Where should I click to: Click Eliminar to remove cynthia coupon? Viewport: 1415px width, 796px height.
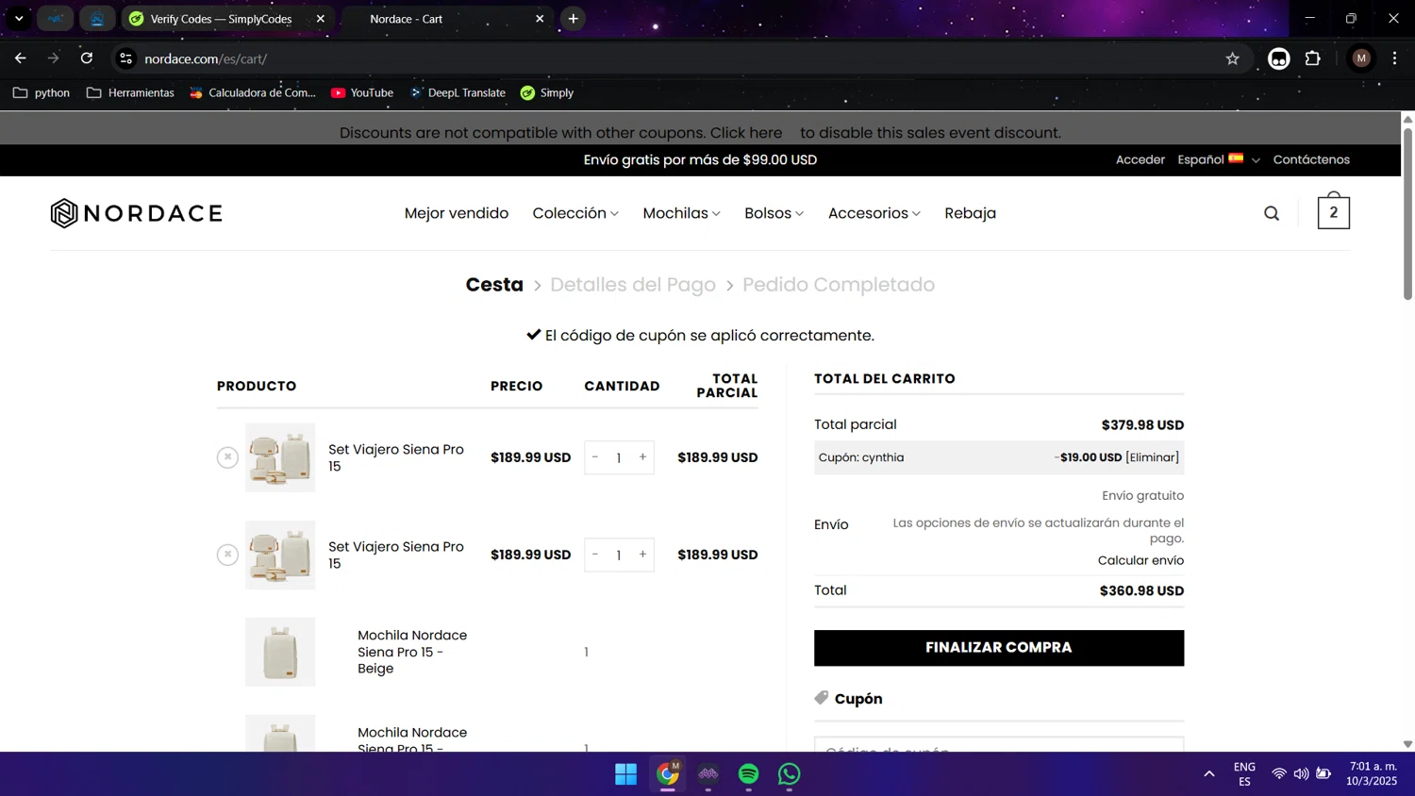click(1152, 457)
